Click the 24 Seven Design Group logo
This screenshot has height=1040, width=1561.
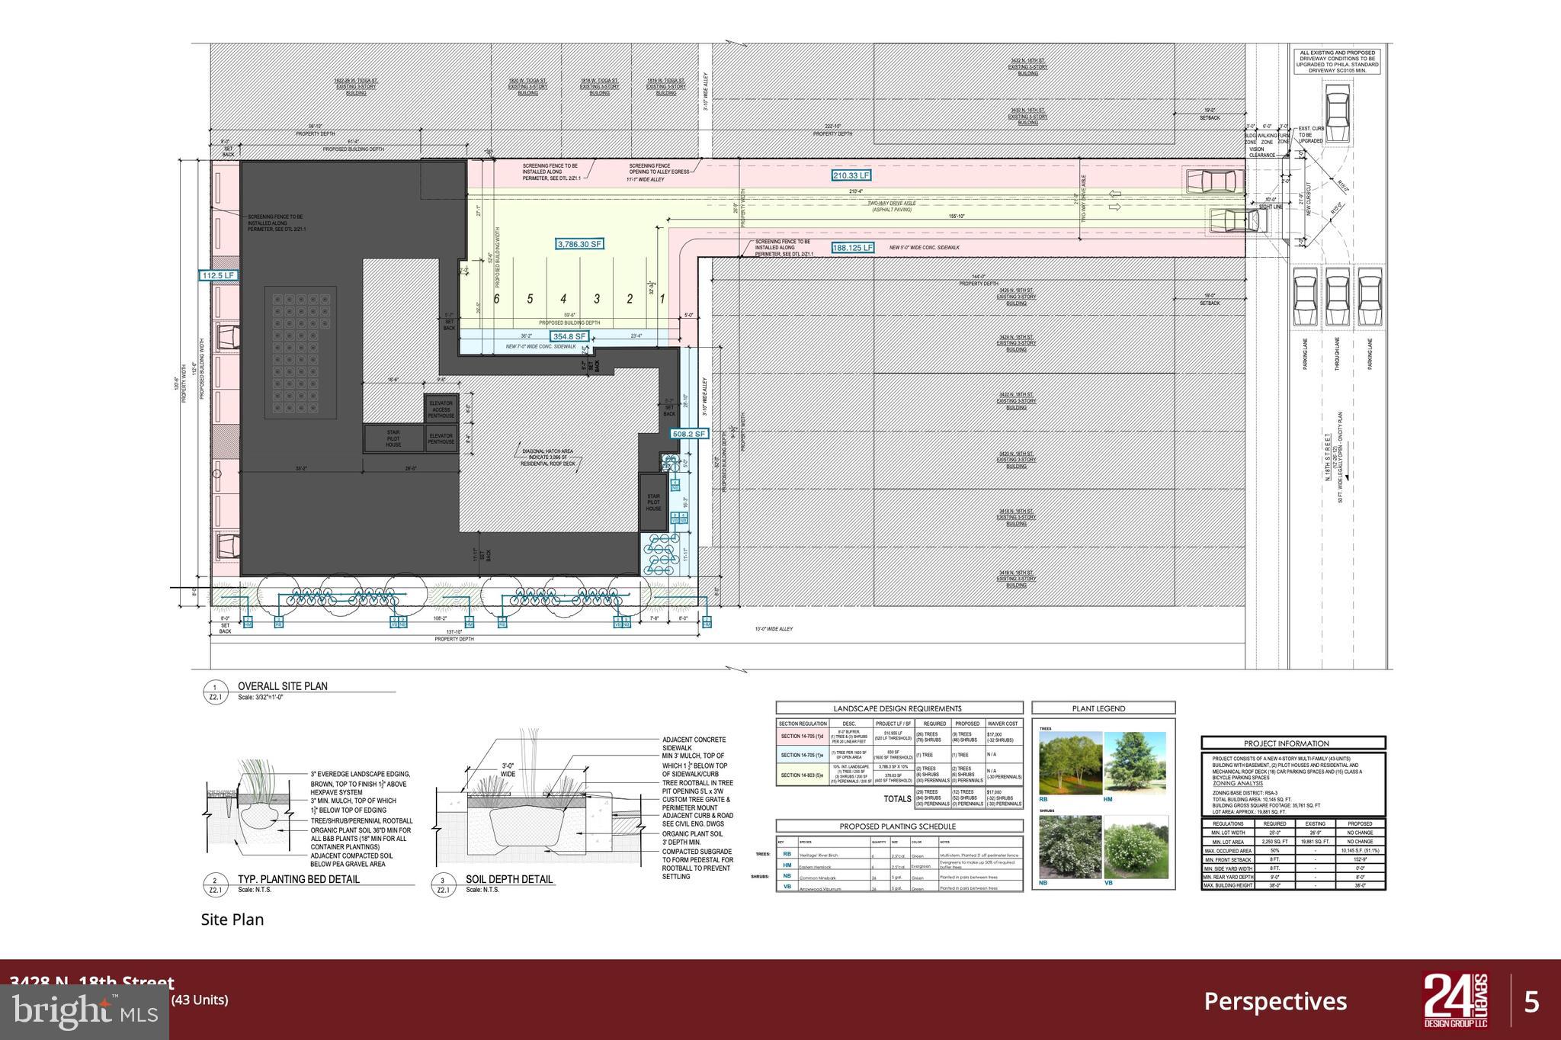coord(1457,1000)
